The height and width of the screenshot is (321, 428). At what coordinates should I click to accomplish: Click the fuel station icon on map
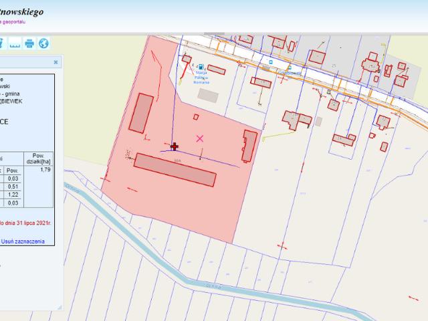201,67
